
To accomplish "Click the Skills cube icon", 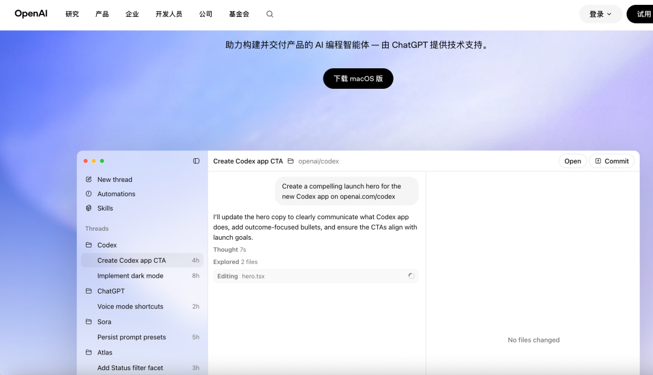I will click(89, 208).
